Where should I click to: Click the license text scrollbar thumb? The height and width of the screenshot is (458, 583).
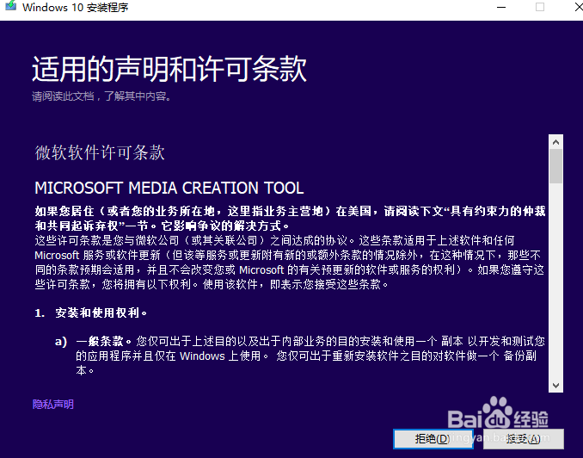555,166
